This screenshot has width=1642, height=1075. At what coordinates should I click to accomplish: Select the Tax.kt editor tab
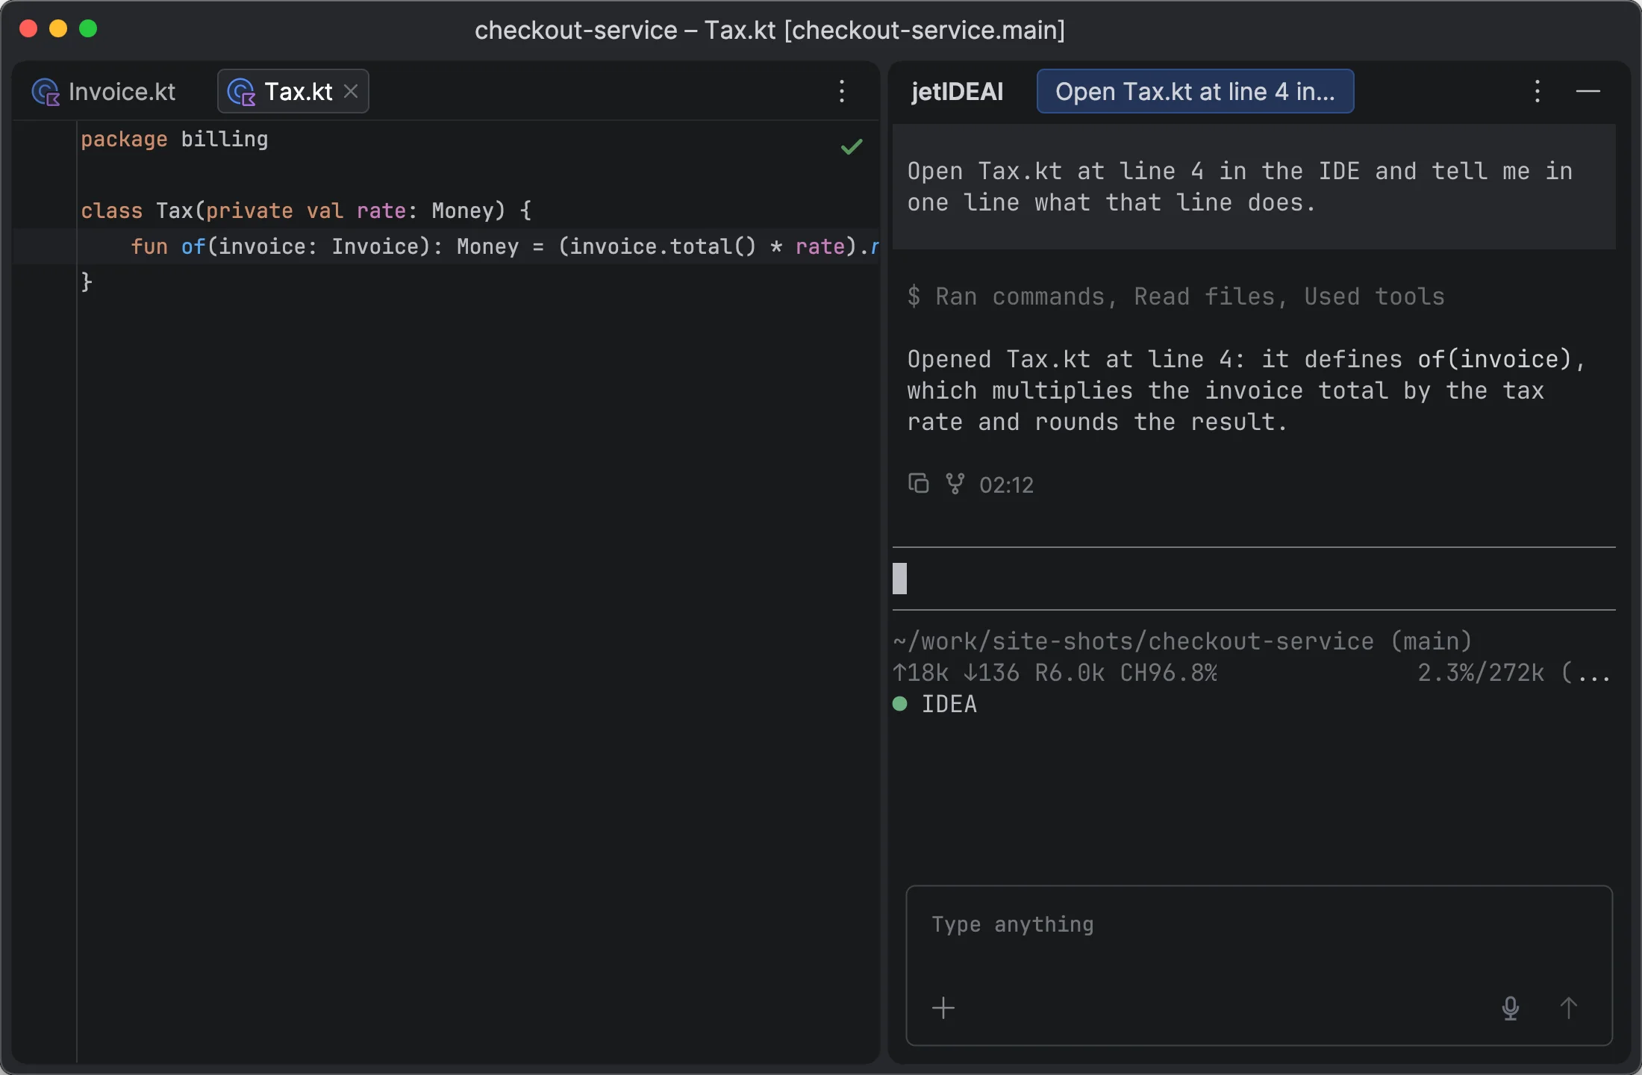pyautogui.click(x=293, y=92)
